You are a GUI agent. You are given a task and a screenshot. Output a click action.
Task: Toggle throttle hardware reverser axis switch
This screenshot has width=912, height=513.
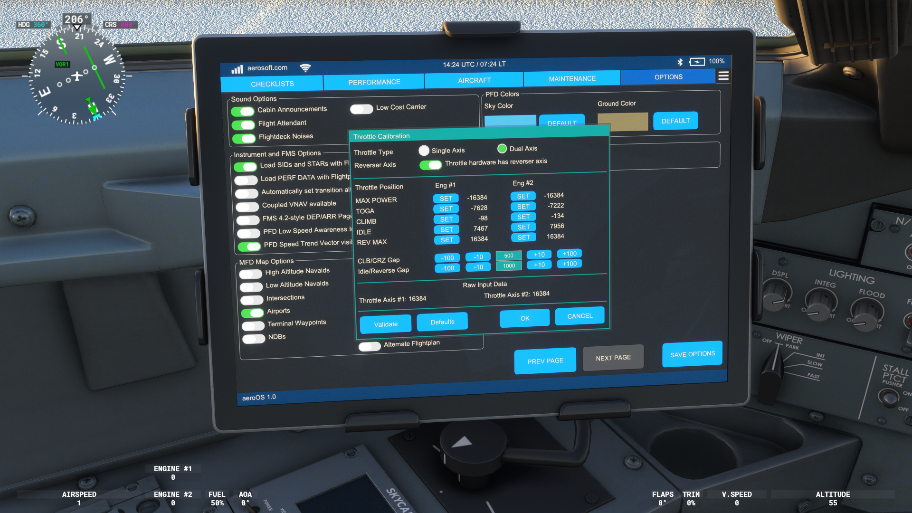(x=430, y=165)
